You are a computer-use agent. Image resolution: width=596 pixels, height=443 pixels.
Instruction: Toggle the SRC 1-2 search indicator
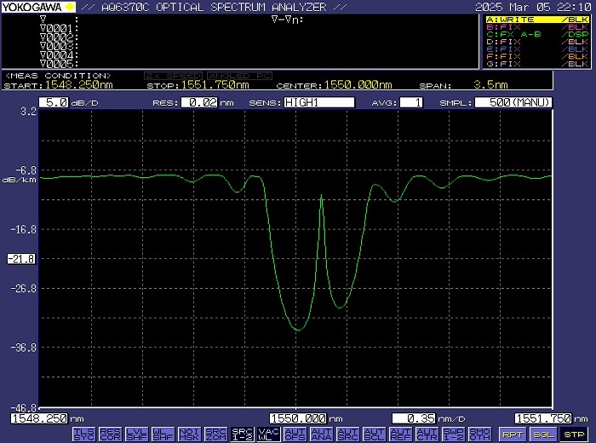click(242, 434)
